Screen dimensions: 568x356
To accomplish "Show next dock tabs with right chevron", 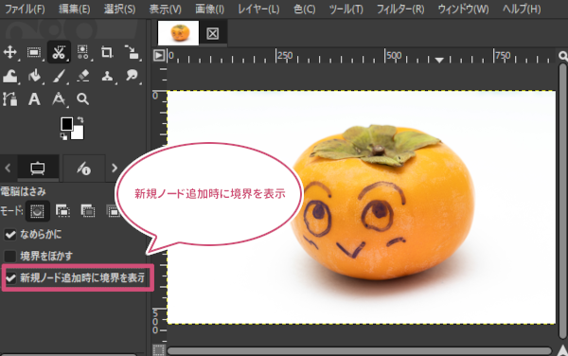I will tap(115, 168).
